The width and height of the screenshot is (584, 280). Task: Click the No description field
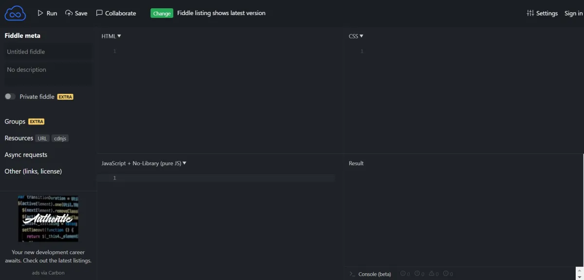point(48,70)
